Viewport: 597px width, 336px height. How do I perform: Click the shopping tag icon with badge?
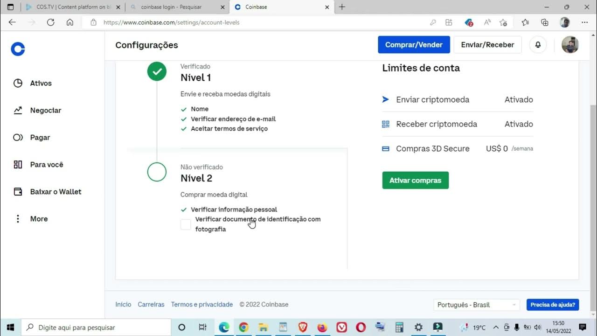(469, 22)
